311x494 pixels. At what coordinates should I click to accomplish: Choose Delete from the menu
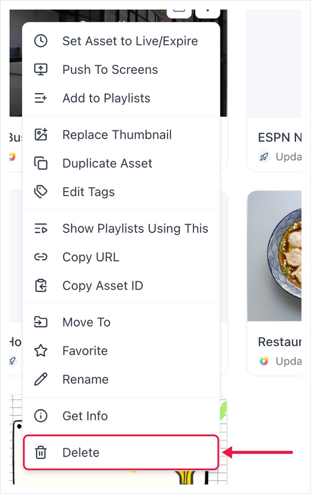[x=122, y=452]
